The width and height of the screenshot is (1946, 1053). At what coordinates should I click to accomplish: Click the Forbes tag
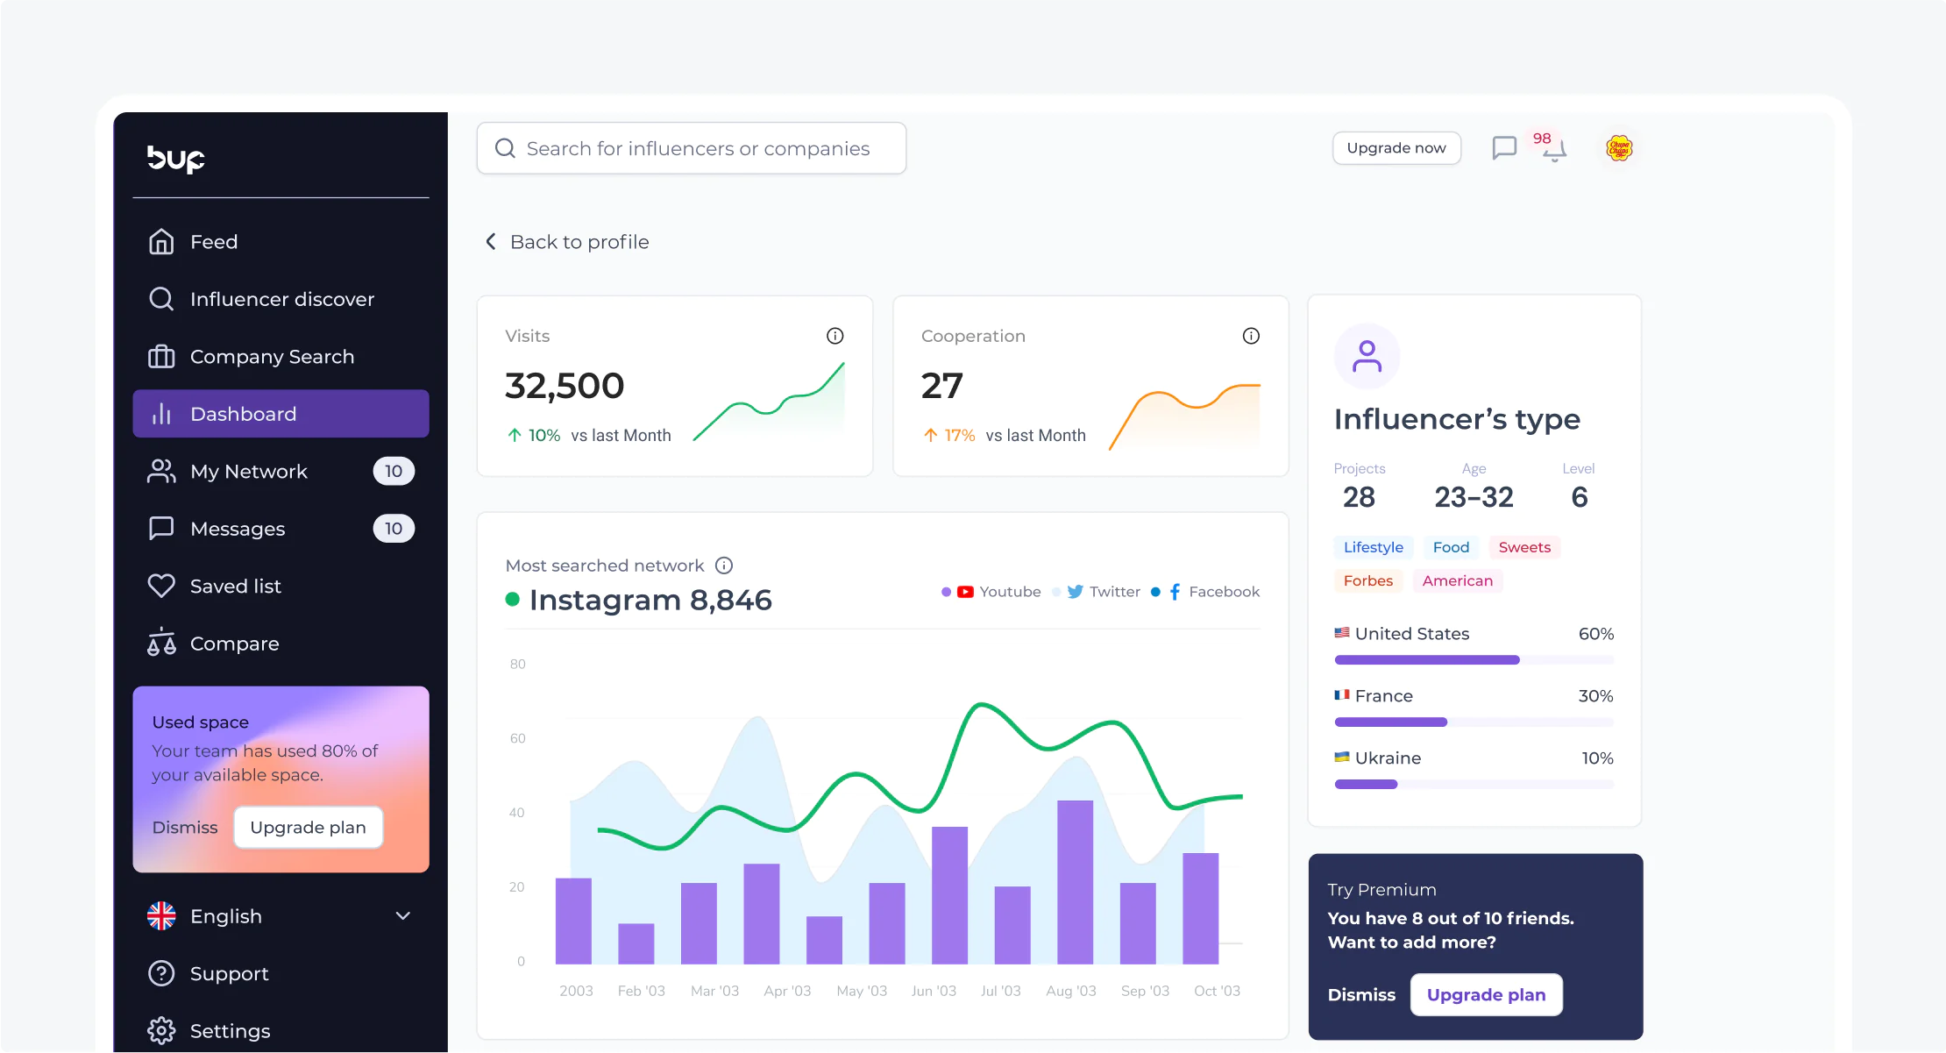(1367, 580)
